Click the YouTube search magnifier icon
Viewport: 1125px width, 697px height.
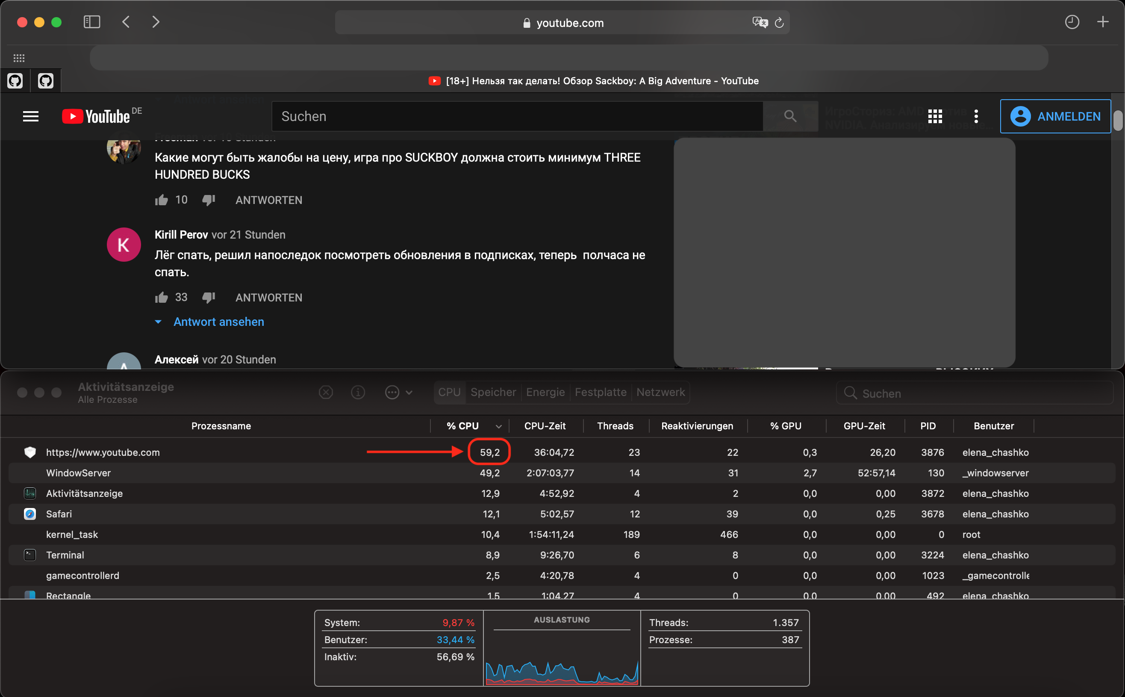[x=789, y=116]
